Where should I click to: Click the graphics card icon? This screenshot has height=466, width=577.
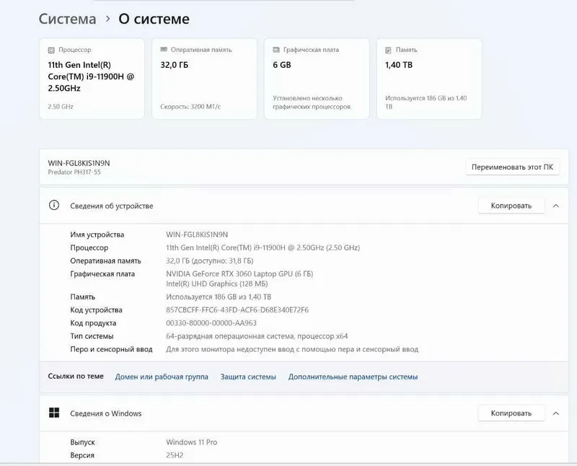(x=276, y=50)
